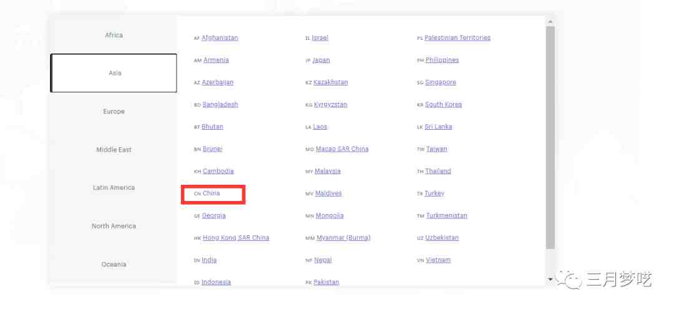Select Bangladesh country link
Image resolution: width=674 pixels, height=309 pixels.
tap(220, 104)
